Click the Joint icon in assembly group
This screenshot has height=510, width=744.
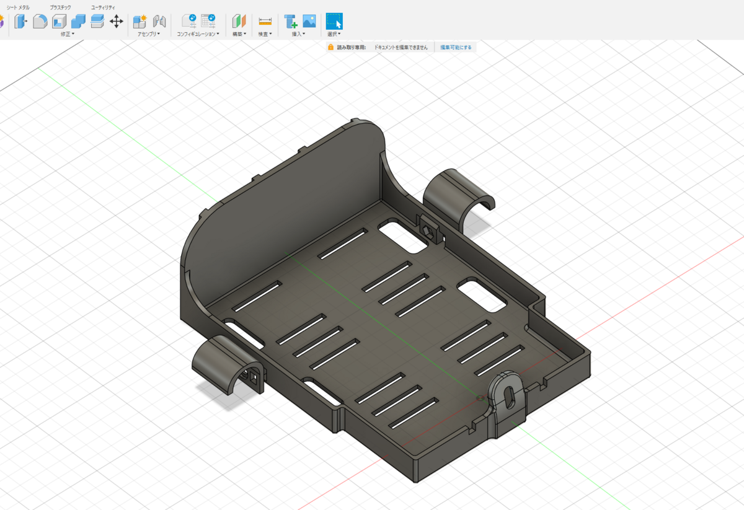pyautogui.click(x=159, y=22)
